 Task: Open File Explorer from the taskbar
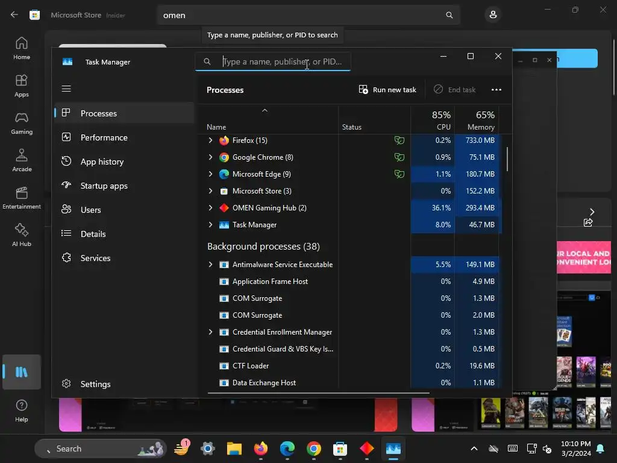pyautogui.click(x=234, y=449)
